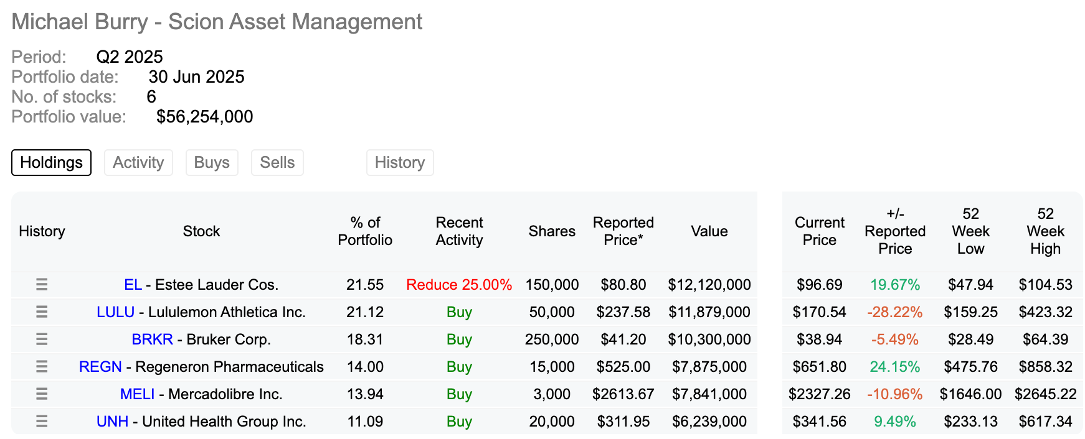
Task: Open the EL ticker link
Action: 133,285
